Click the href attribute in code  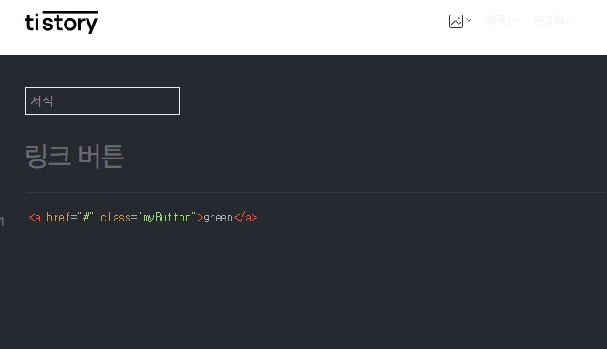(58, 217)
